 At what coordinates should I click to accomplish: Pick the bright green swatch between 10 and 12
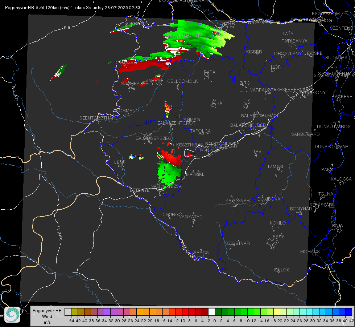[x=251, y=312]
